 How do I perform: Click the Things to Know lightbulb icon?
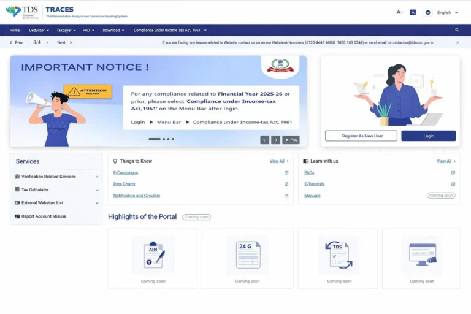[115, 161]
